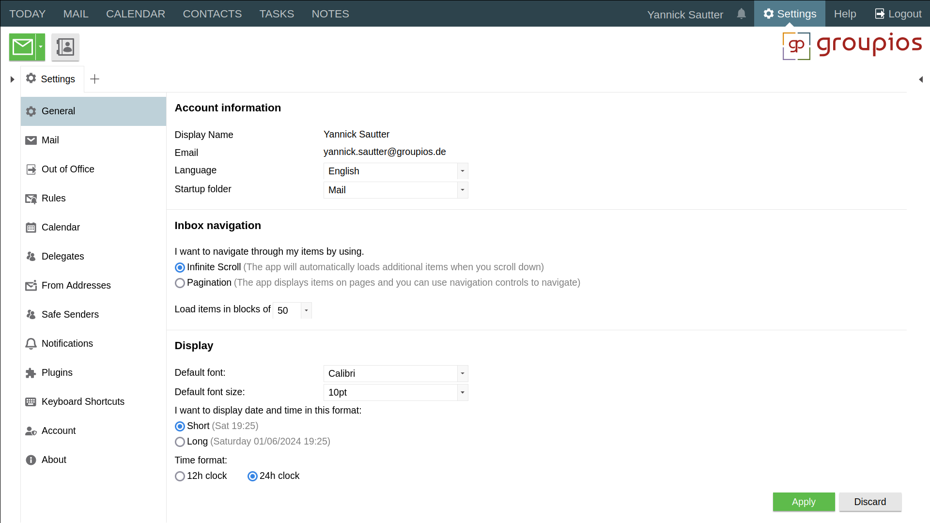Choose the Long date and time format
Viewport: 930px width, 523px height.
[x=180, y=442]
